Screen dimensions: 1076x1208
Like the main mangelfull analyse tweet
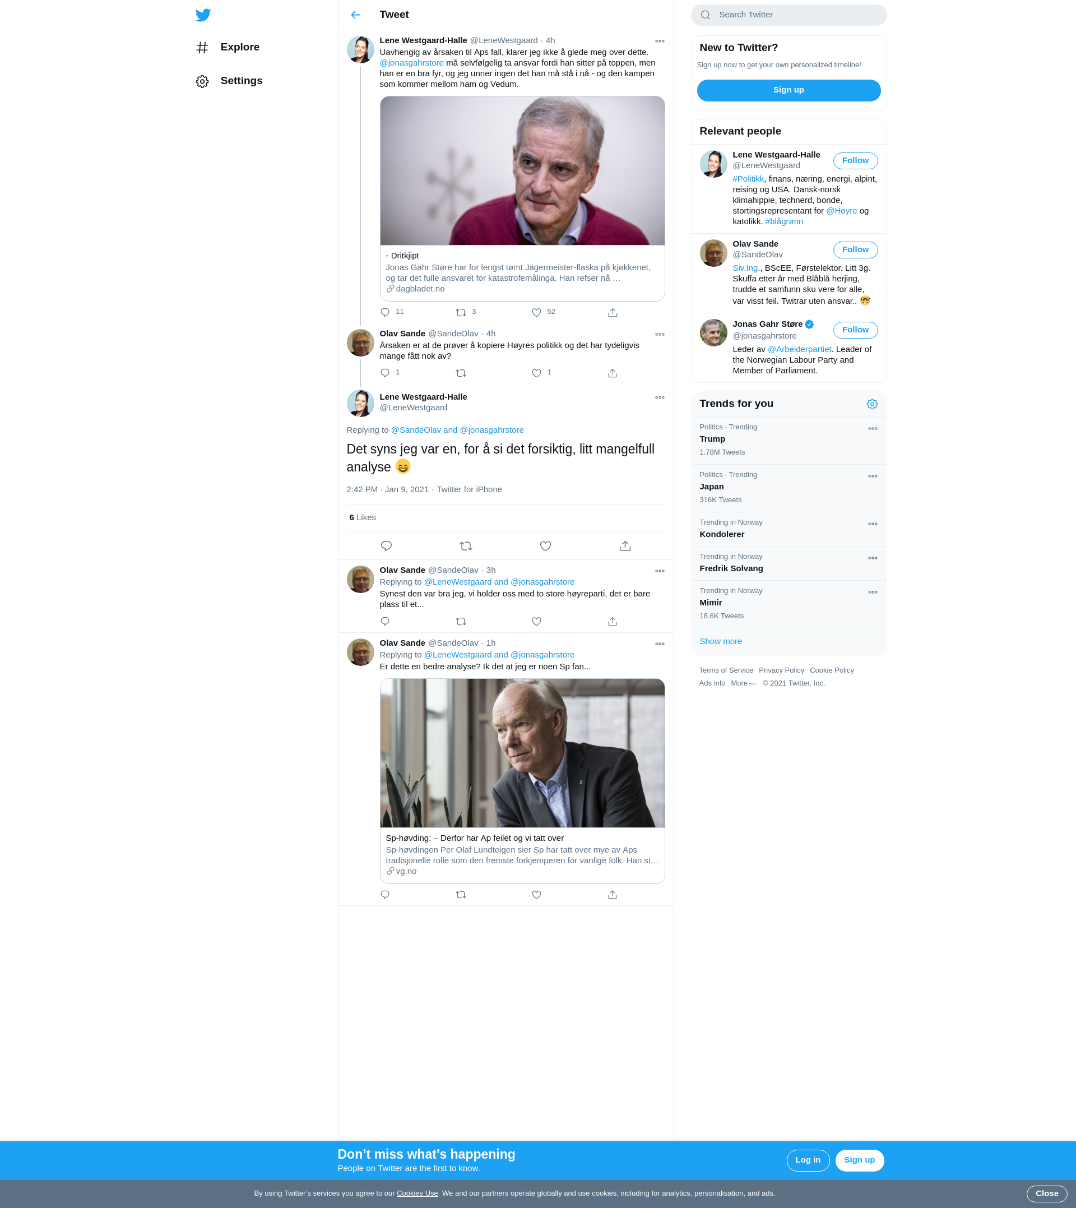pos(545,546)
